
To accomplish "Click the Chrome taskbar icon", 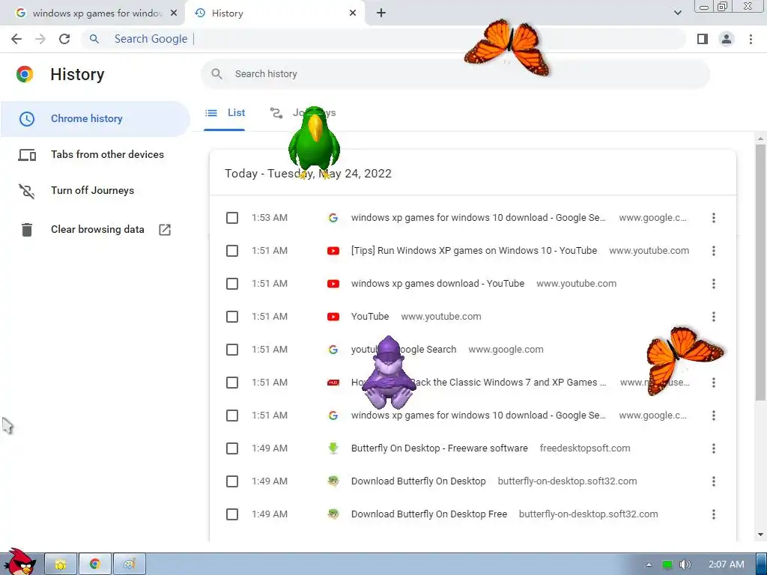I will 95,565.
